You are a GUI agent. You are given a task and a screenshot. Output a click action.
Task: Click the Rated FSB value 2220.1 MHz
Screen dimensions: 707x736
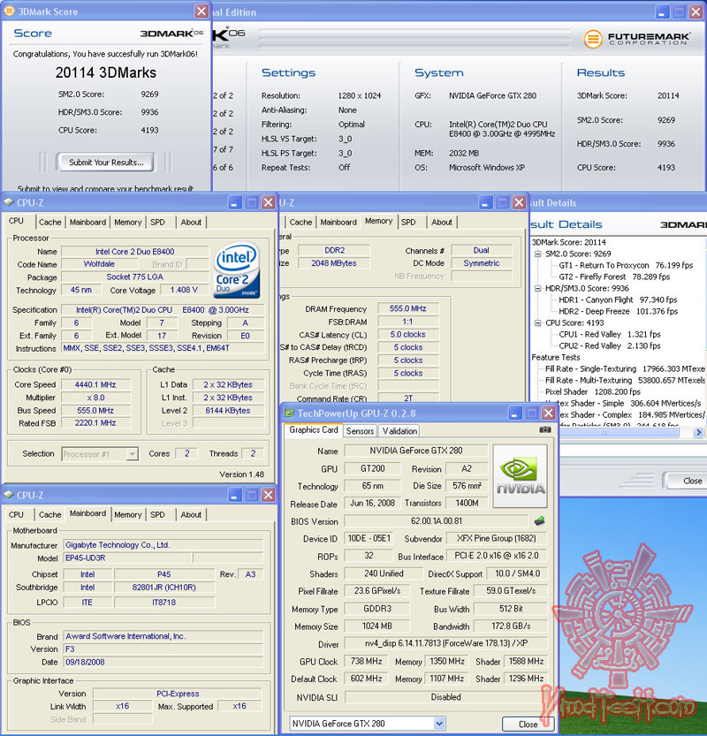pyautogui.click(x=95, y=423)
